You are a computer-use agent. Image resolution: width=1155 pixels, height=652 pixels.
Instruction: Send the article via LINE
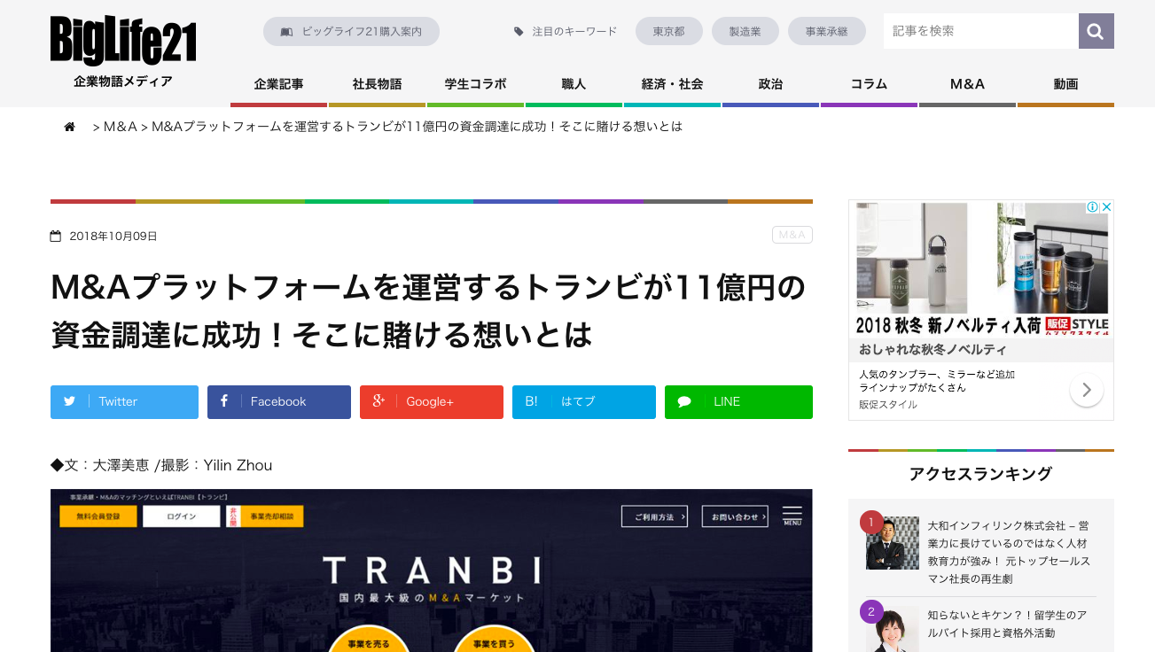point(738,401)
